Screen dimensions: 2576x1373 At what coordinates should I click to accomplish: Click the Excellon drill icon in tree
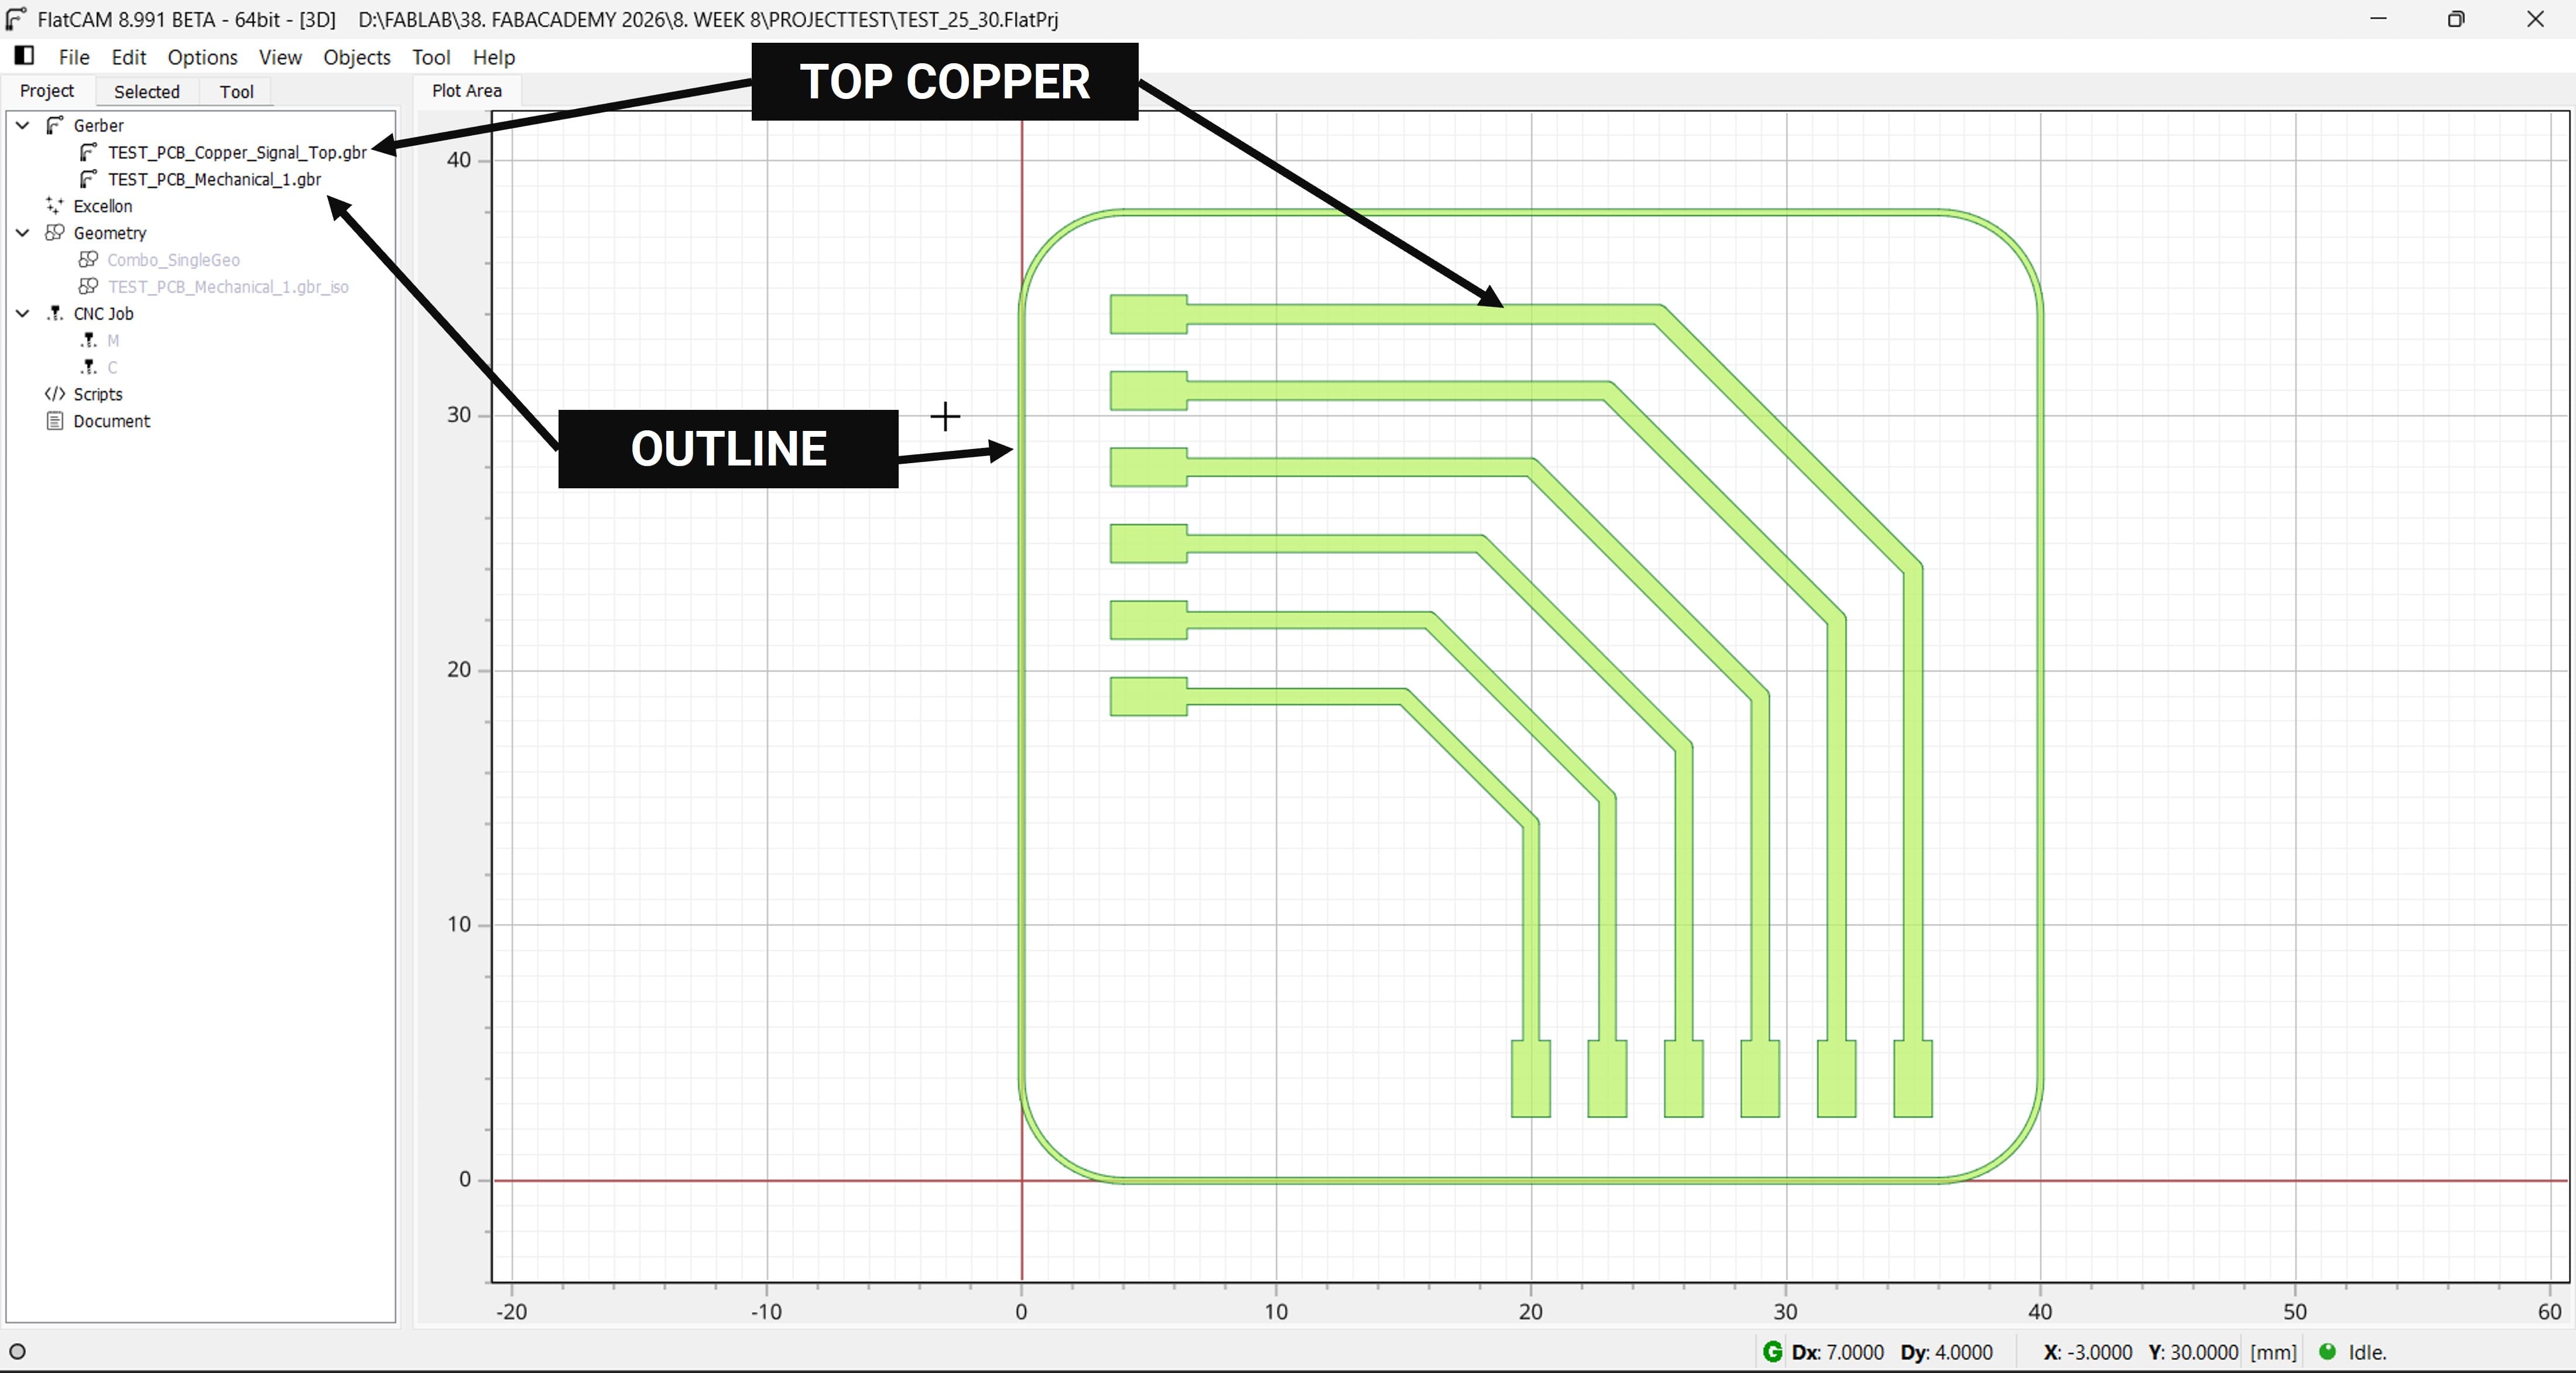[55, 205]
